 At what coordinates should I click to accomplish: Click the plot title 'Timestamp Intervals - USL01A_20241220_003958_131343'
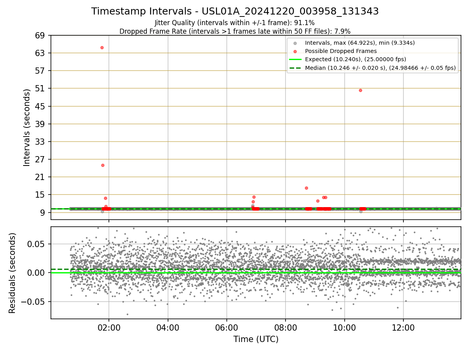click(235, 11)
